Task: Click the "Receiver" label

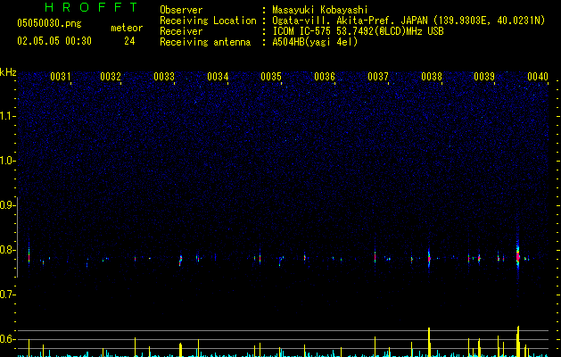Action: coord(181,31)
